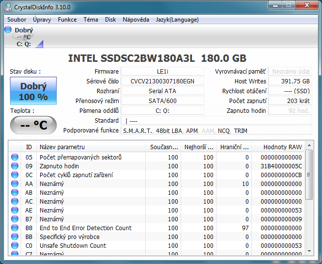Click the blue status orb for attribute 05

pyautogui.click(x=15, y=158)
